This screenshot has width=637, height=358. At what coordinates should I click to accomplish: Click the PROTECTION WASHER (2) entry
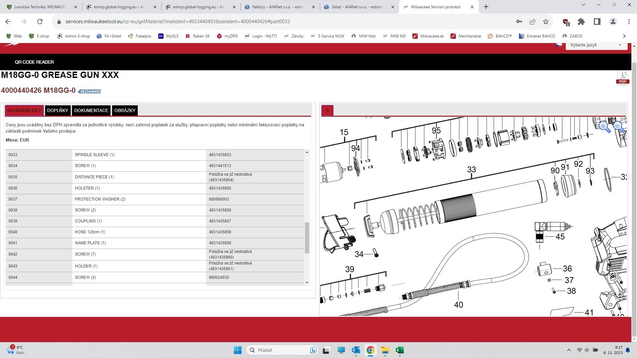pos(100,199)
